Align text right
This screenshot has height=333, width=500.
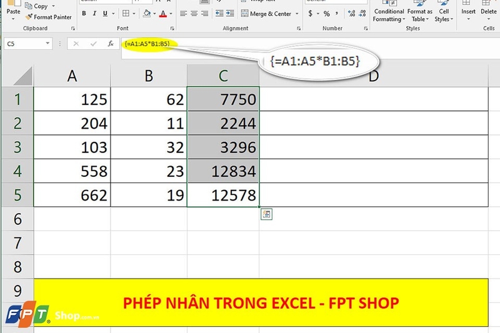[x=205, y=13]
